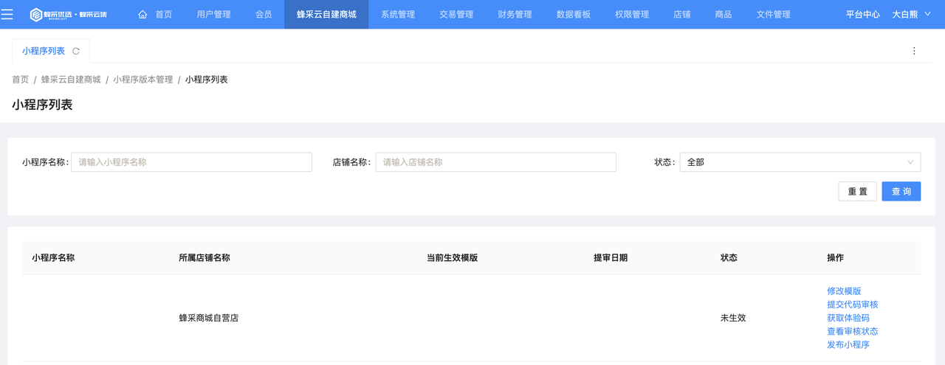Viewport: 945px width, 365px height.
Task: Click the 蜂采优选 logo
Action: pyautogui.click(x=68, y=14)
